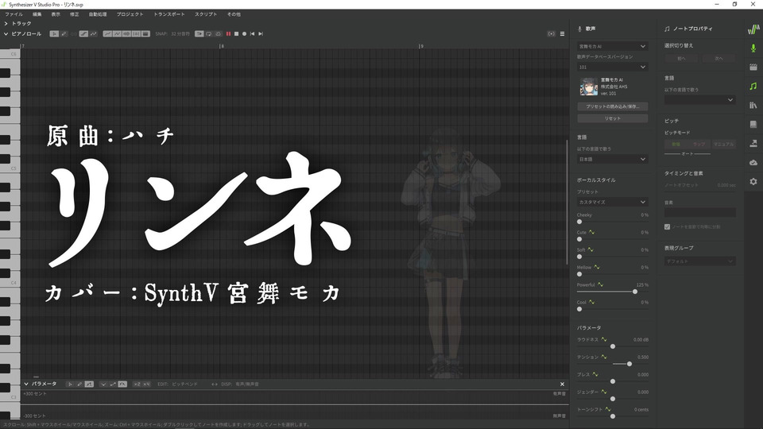This screenshot has height=429, width=763.
Task: Click the SNAP 32分音符 setting
Action: point(172,34)
